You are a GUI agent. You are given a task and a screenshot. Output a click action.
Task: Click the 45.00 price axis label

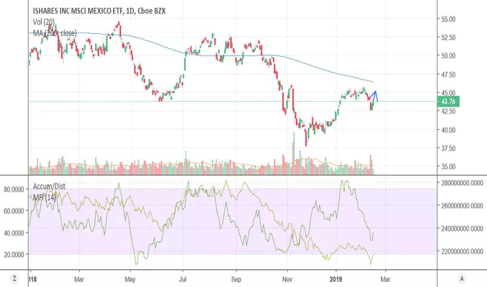[448, 93]
